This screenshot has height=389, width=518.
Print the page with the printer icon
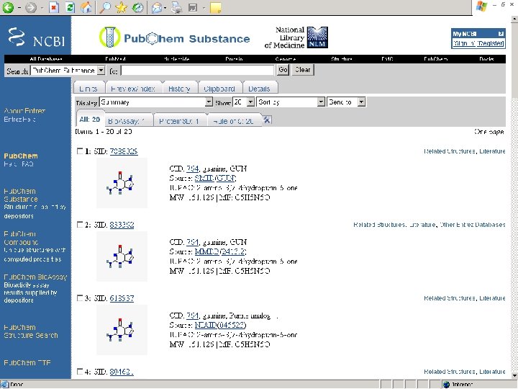pyautogui.click(x=177, y=7)
